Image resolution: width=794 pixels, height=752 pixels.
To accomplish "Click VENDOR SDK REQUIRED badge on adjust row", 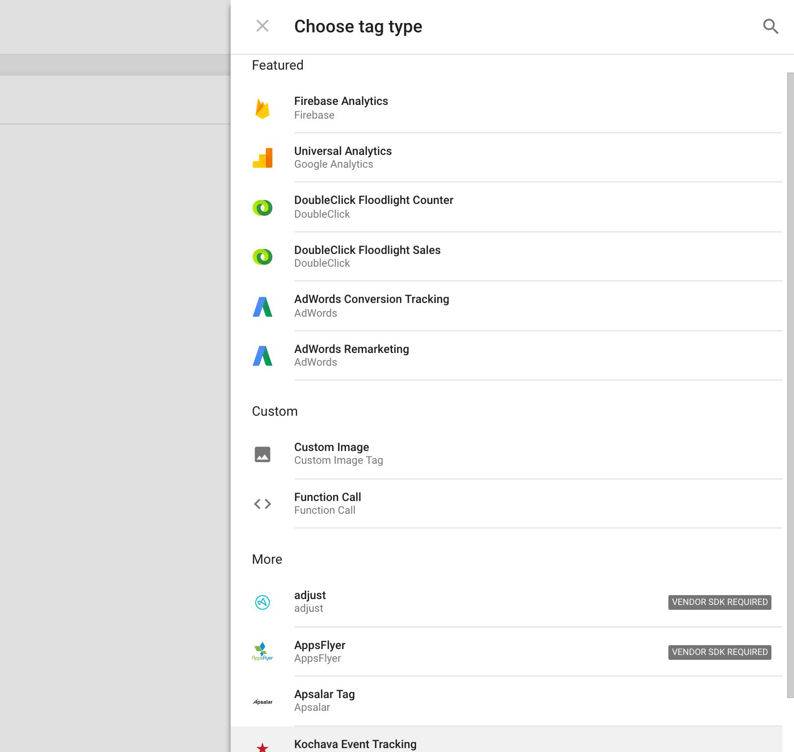I will (x=719, y=602).
